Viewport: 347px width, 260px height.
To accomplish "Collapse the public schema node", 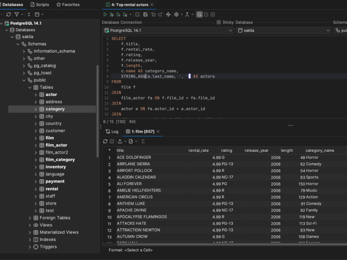I will (24, 80).
